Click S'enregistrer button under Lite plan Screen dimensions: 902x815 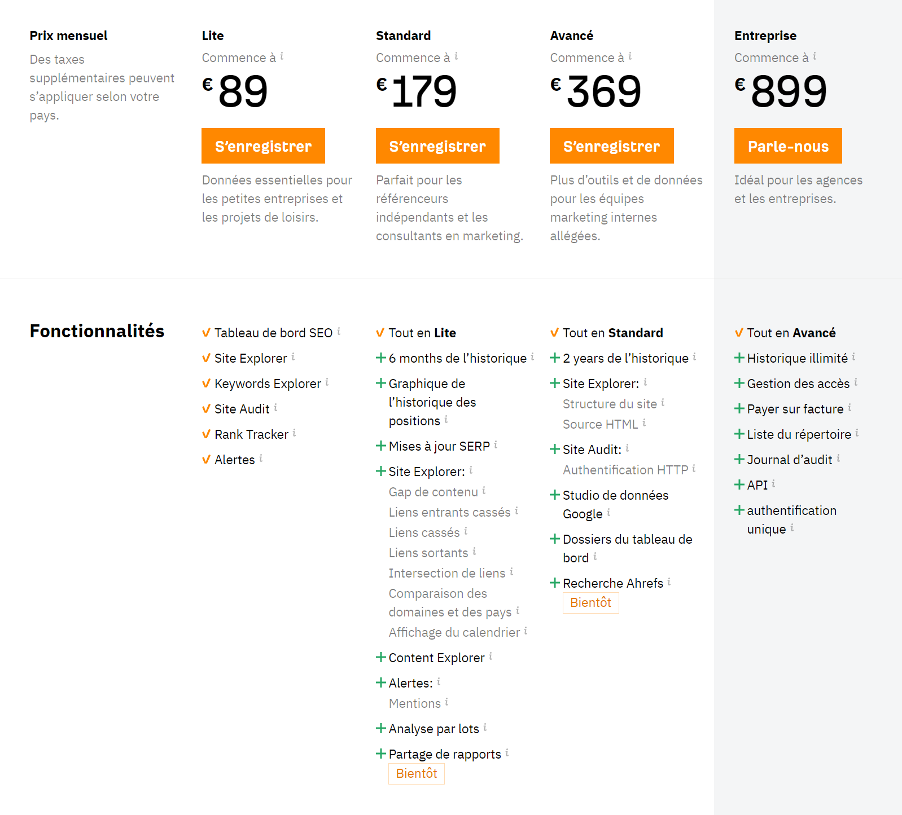263,146
